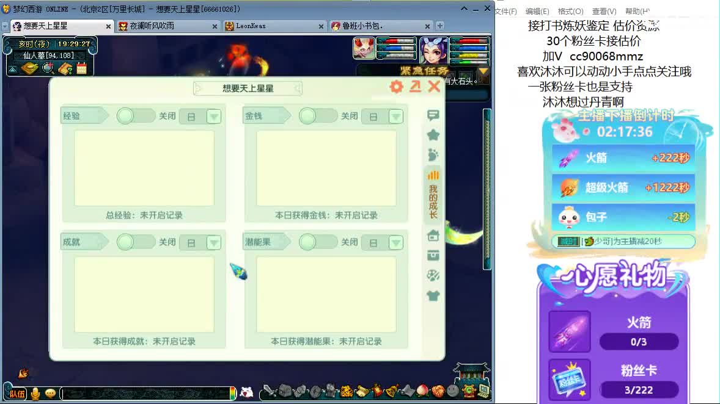Click the 关闭 button next to 成就

(167, 242)
